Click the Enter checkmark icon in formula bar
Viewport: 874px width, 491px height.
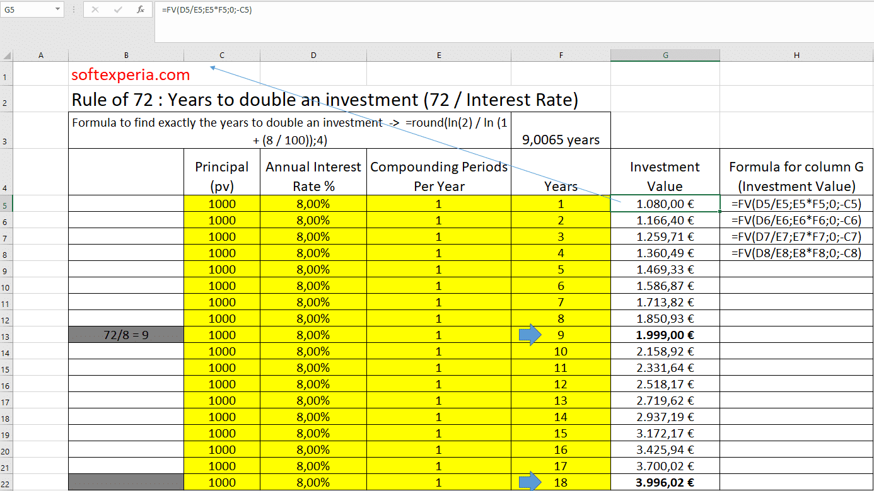point(118,9)
